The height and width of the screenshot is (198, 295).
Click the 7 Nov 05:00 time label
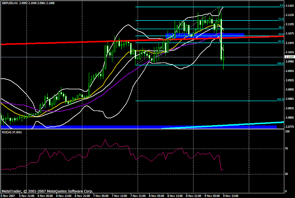coord(101,196)
